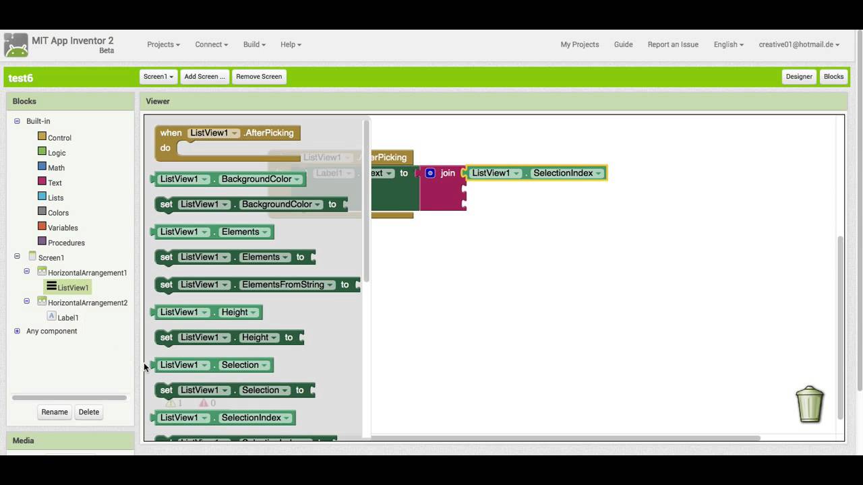Click the when ListView1 AfterPicking flyout block
The height and width of the screenshot is (485, 863).
pyautogui.click(x=227, y=141)
